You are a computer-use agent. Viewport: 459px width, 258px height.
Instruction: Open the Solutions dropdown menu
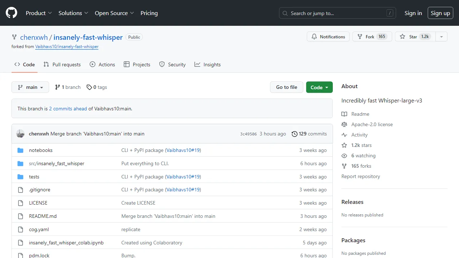pos(73,13)
